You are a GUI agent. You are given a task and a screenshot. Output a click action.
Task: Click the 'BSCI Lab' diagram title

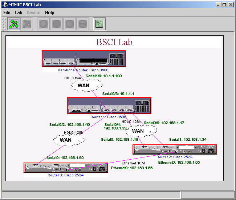click(x=114, y=42)
